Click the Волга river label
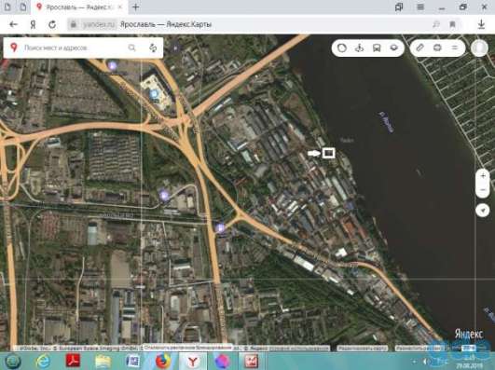 tap(387, 122)
